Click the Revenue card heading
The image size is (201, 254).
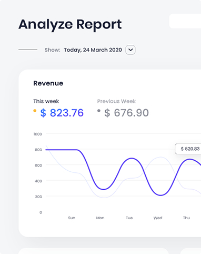48,83
